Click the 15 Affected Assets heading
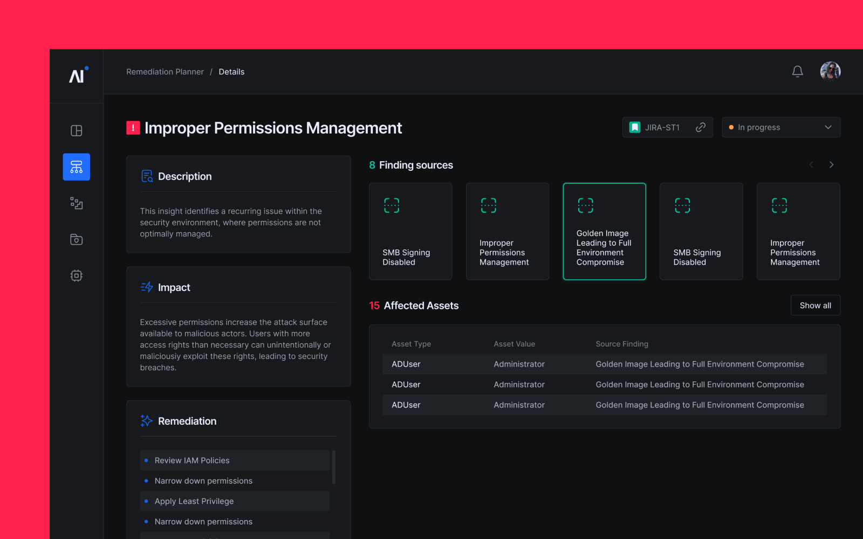Image resolution: width=863 pixels, height=539 pixels. click(414, 306)
